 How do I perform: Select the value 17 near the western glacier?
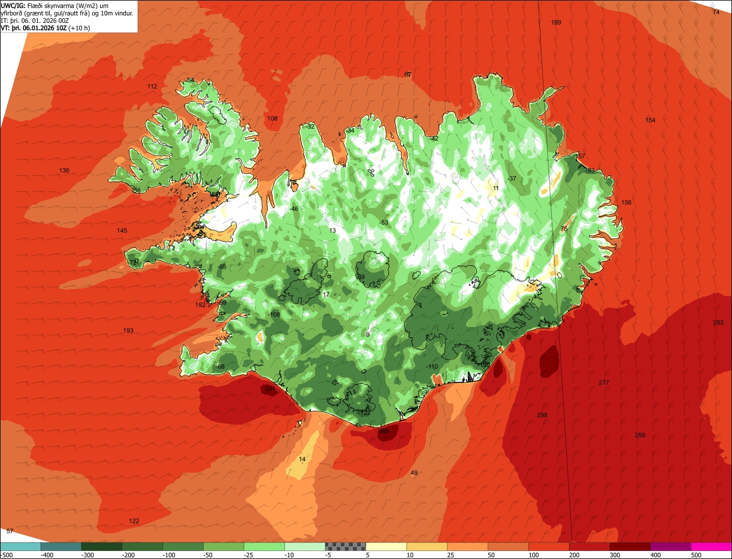click(x=326, y=294)
